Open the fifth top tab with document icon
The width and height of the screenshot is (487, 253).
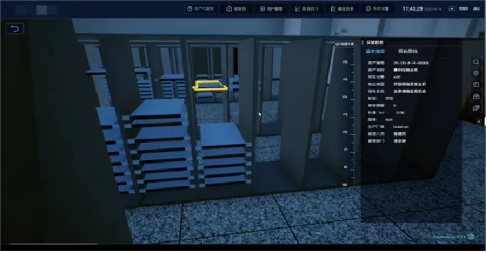[x=342, y=9]
